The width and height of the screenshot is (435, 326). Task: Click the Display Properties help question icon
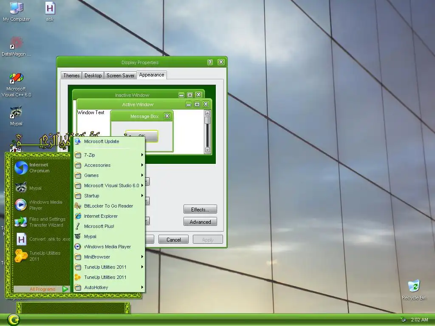coord(210,62)
